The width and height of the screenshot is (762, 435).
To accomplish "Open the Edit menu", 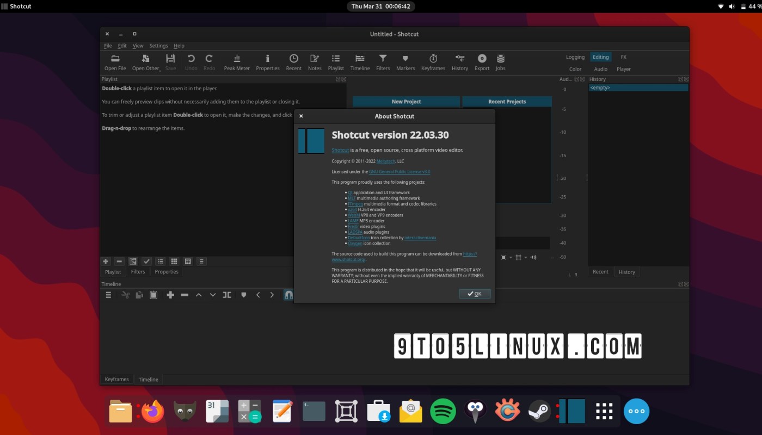I will [122, 46].
